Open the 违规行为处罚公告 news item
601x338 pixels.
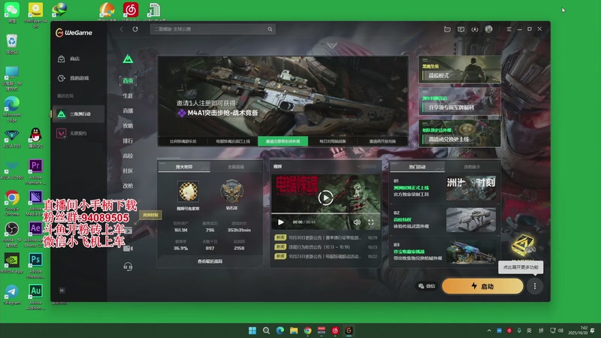pos(325,247)
